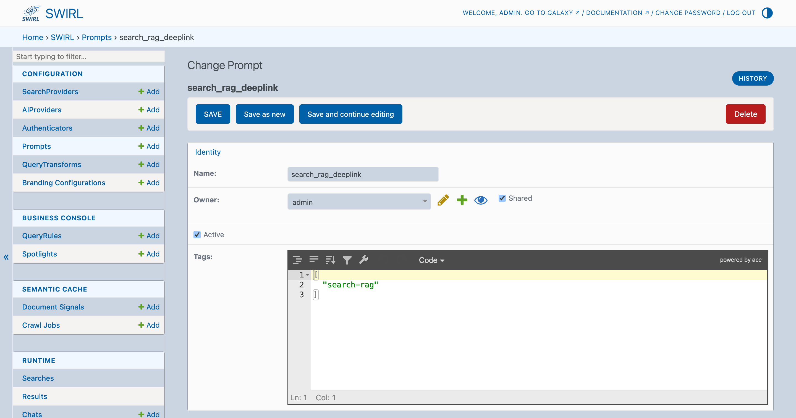Open Spotlights in sidebar
This screenshot has height=418, width=796.
pyautogui.click(x=40, y=254)
